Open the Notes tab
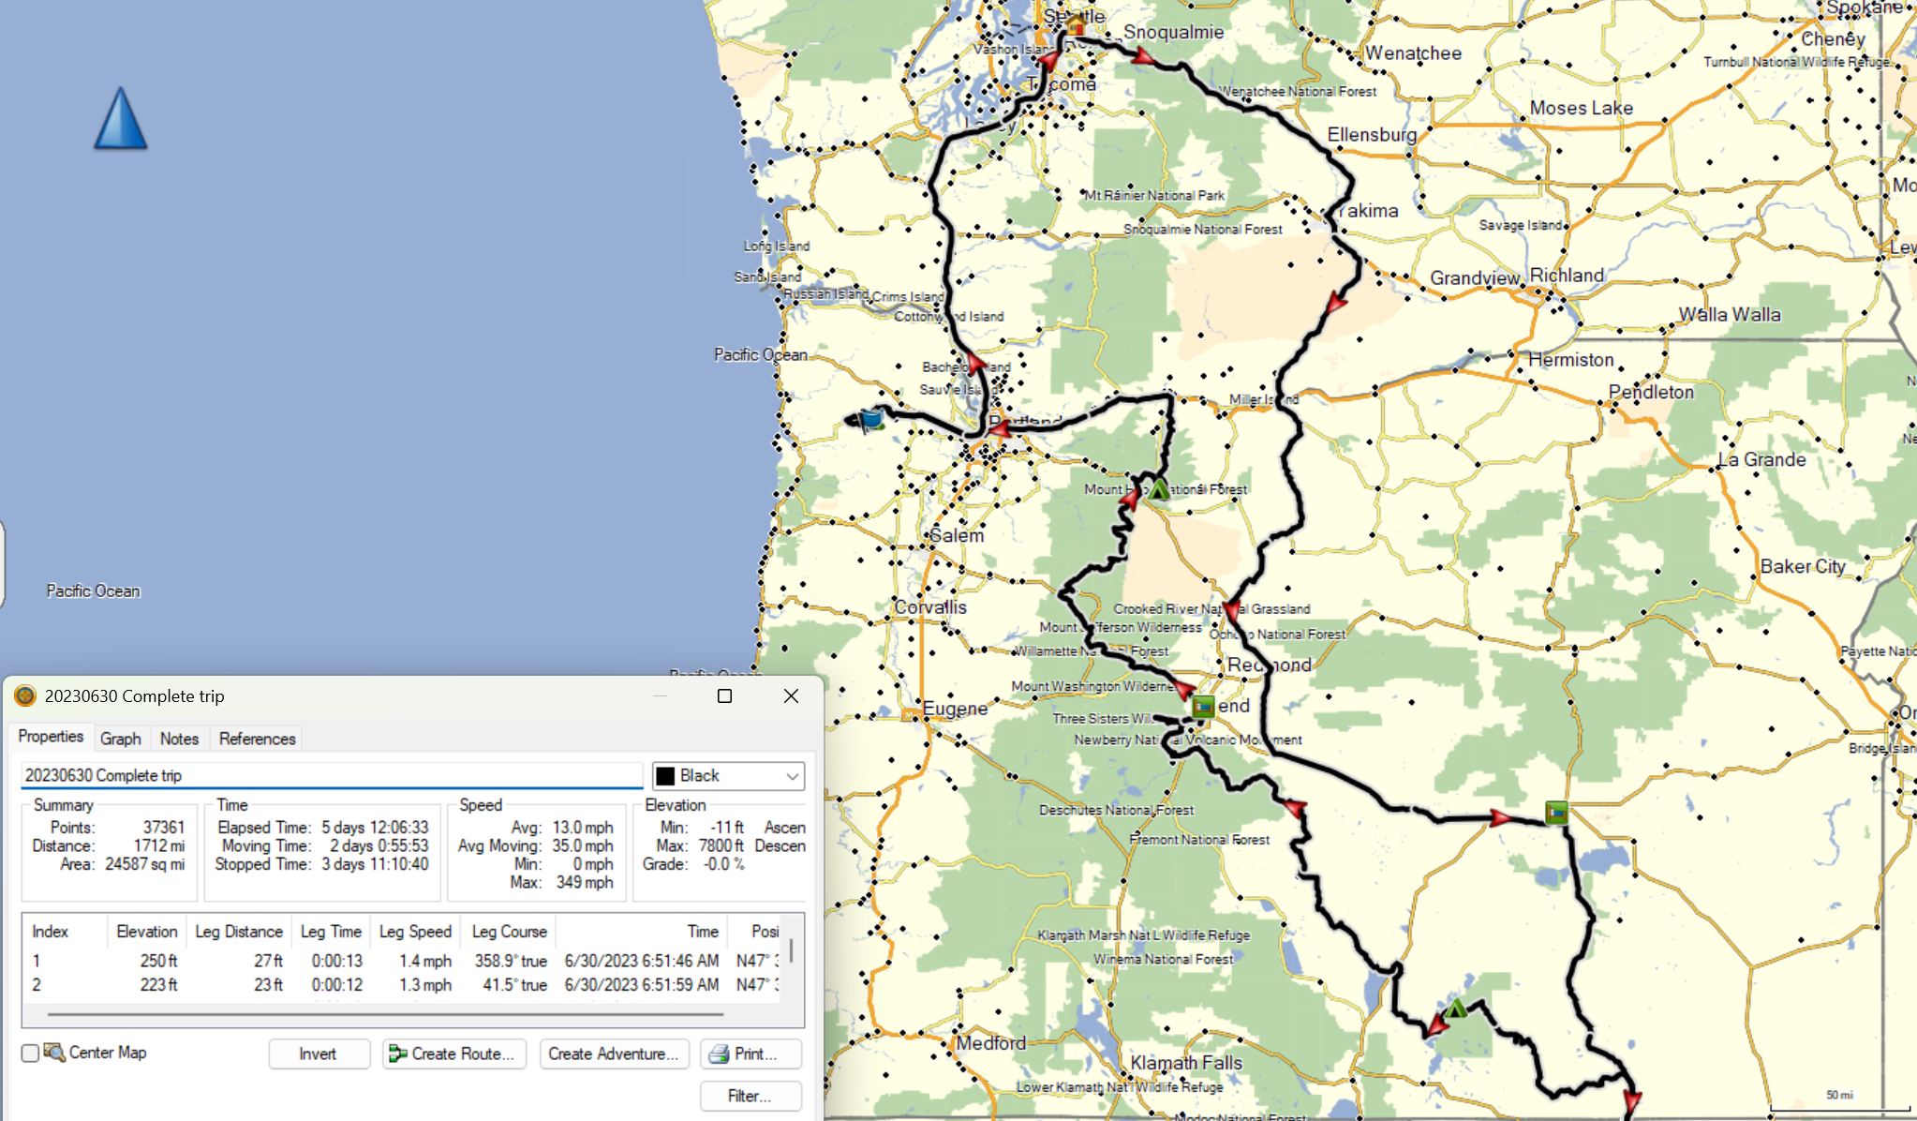 (x=179, y=739)
